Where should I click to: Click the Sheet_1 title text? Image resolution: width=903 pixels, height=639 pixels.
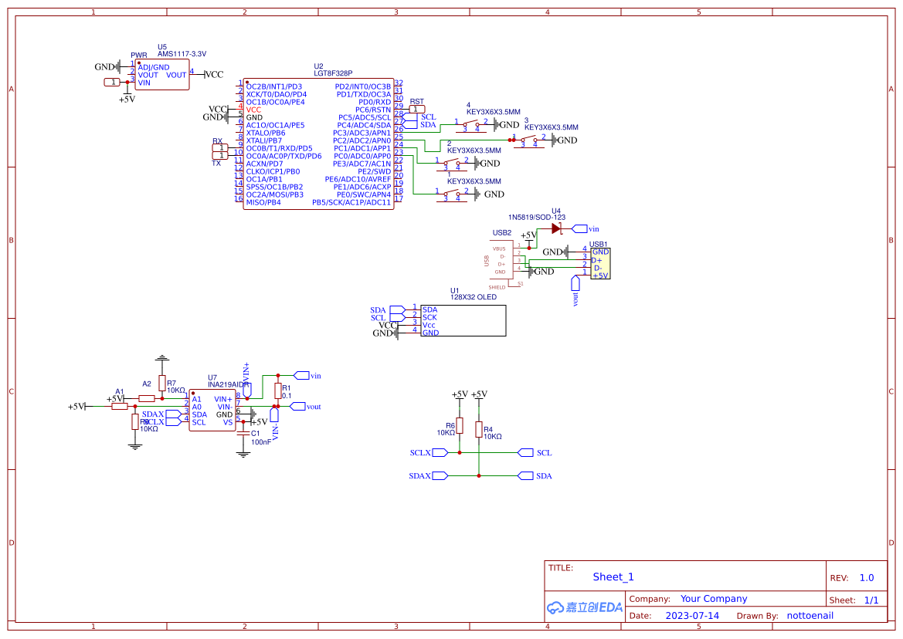tap(613, 577)
